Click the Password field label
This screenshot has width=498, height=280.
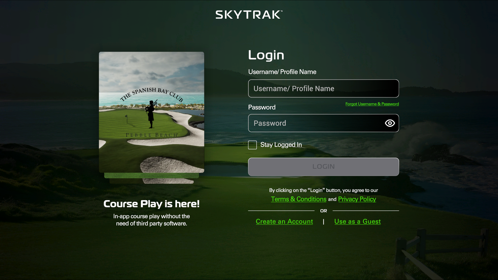(x=262, y=107)
